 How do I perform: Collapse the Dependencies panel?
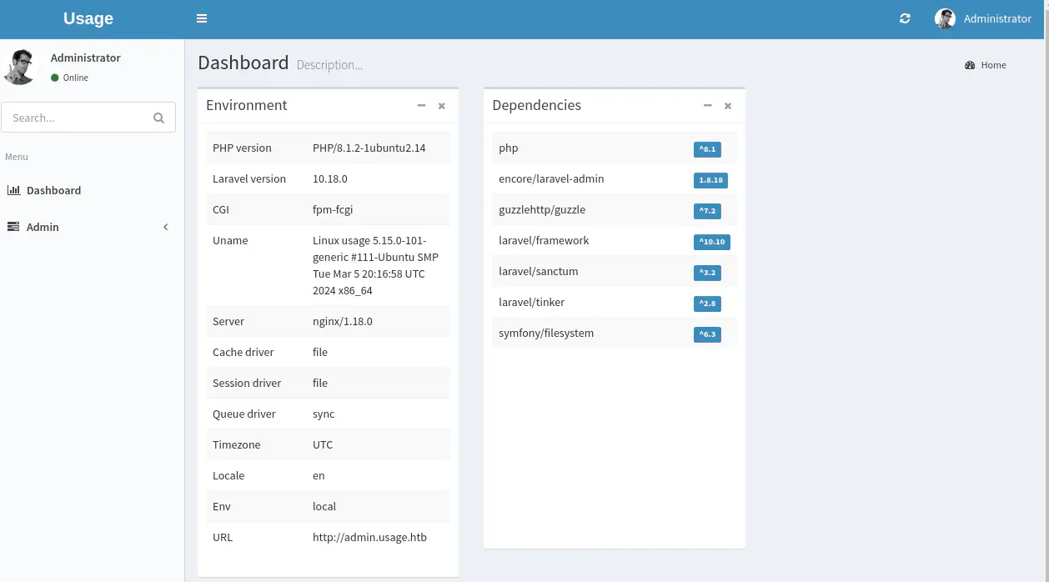707,106
